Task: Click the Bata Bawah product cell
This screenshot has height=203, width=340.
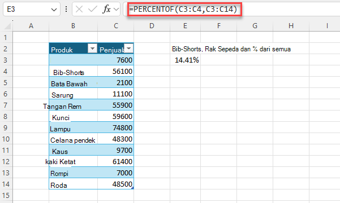Action: click(74, 82)
